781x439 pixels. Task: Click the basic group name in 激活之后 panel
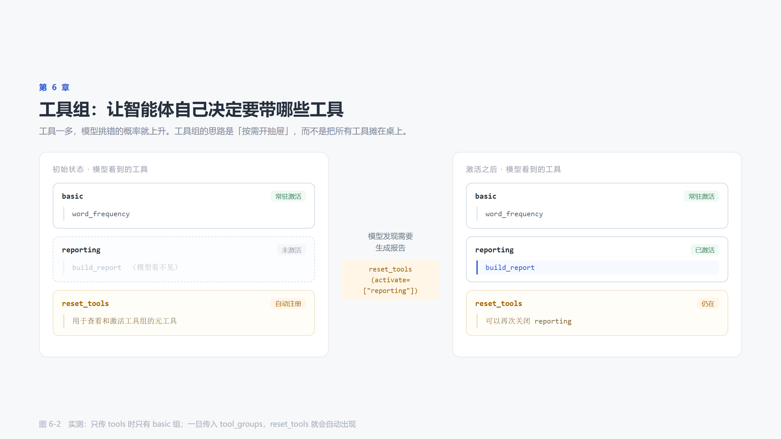486,196
